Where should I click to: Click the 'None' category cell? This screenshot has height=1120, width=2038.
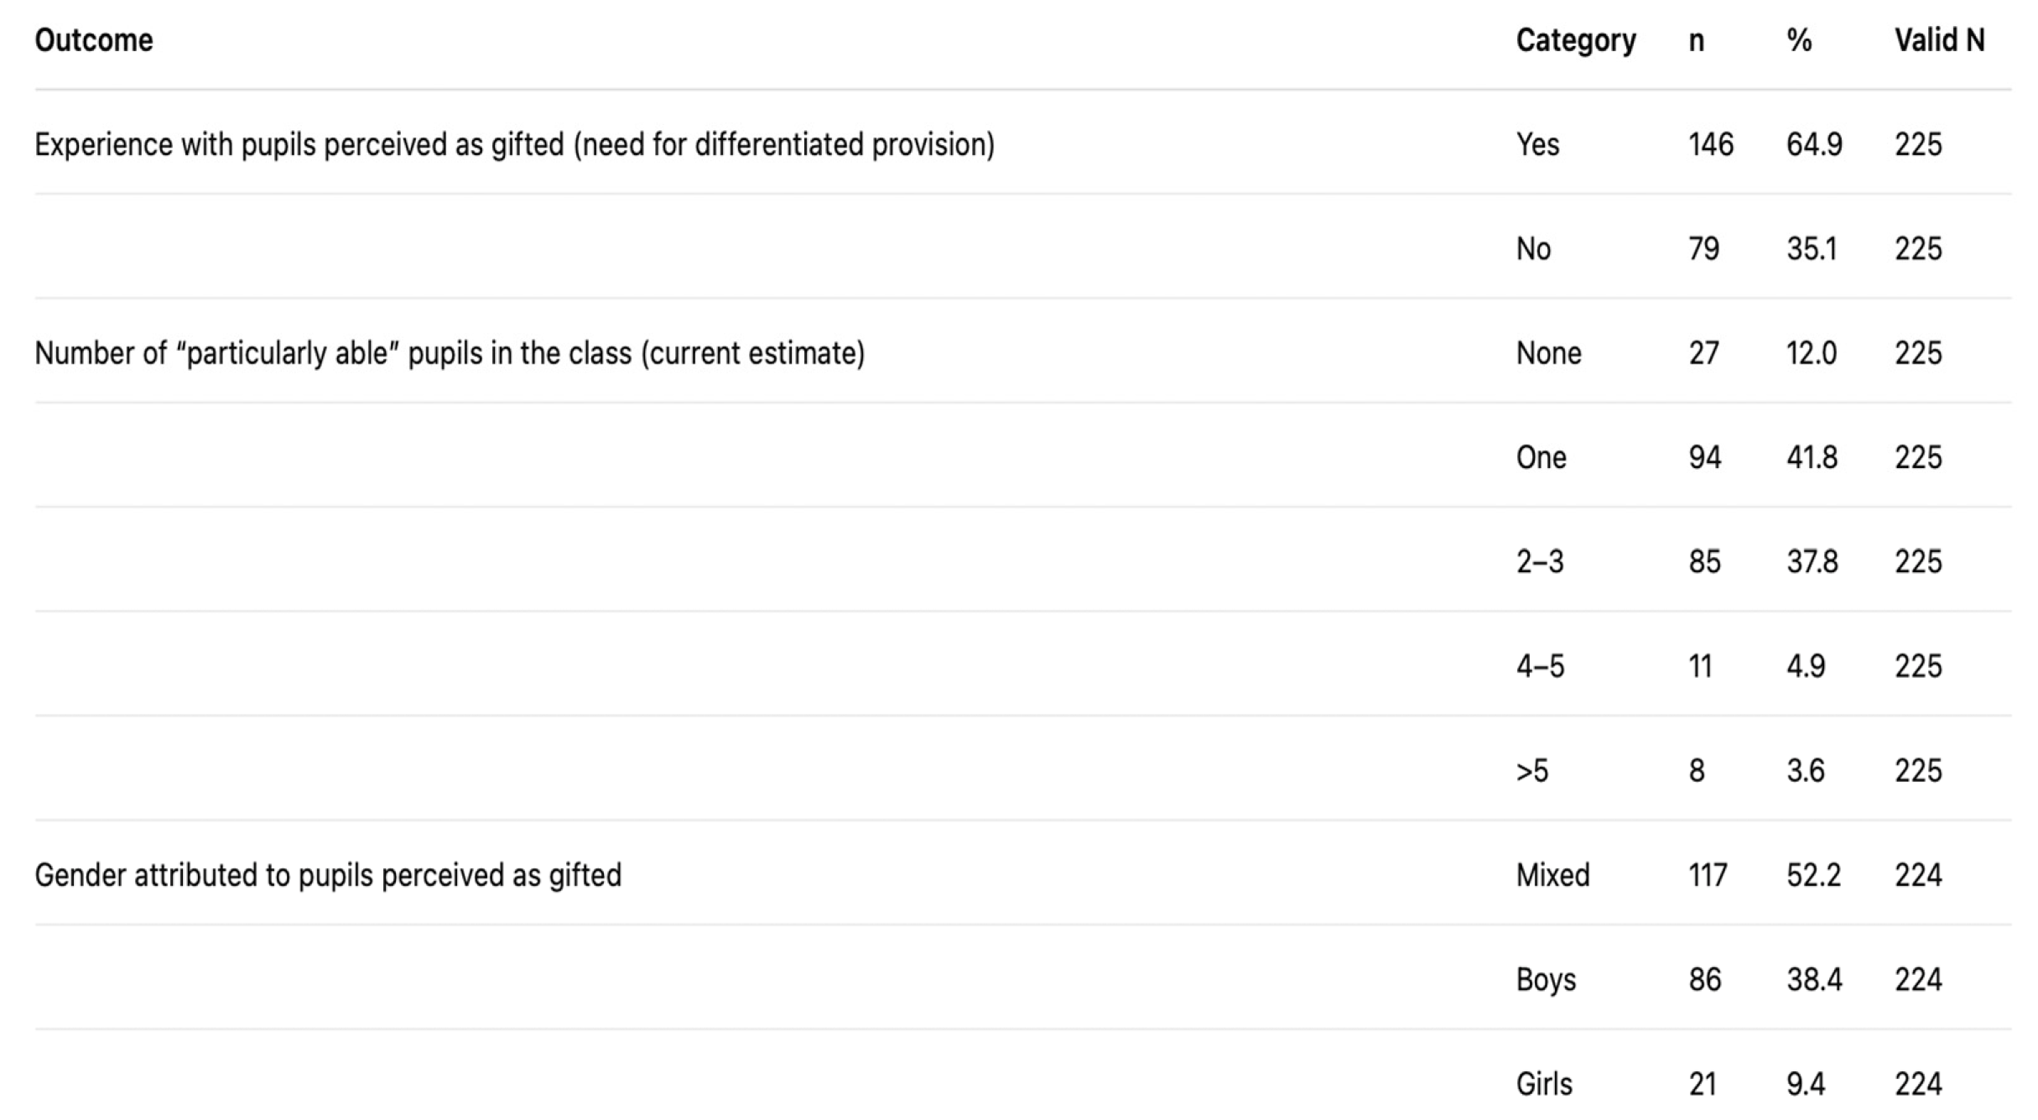1548,353
